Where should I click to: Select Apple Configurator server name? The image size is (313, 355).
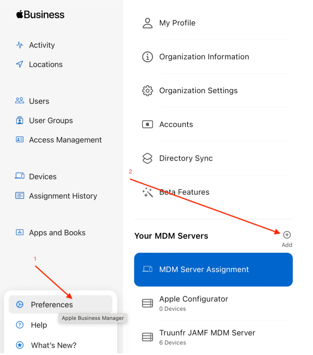pos(194,299)
